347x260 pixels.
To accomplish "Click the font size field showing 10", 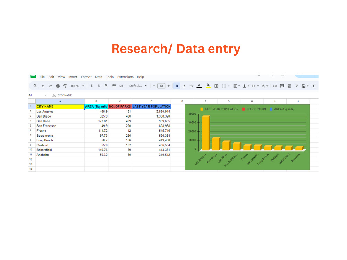I will [x=161, y=86].
